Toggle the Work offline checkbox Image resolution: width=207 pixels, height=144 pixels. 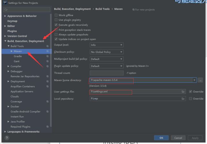pos(56,15)
